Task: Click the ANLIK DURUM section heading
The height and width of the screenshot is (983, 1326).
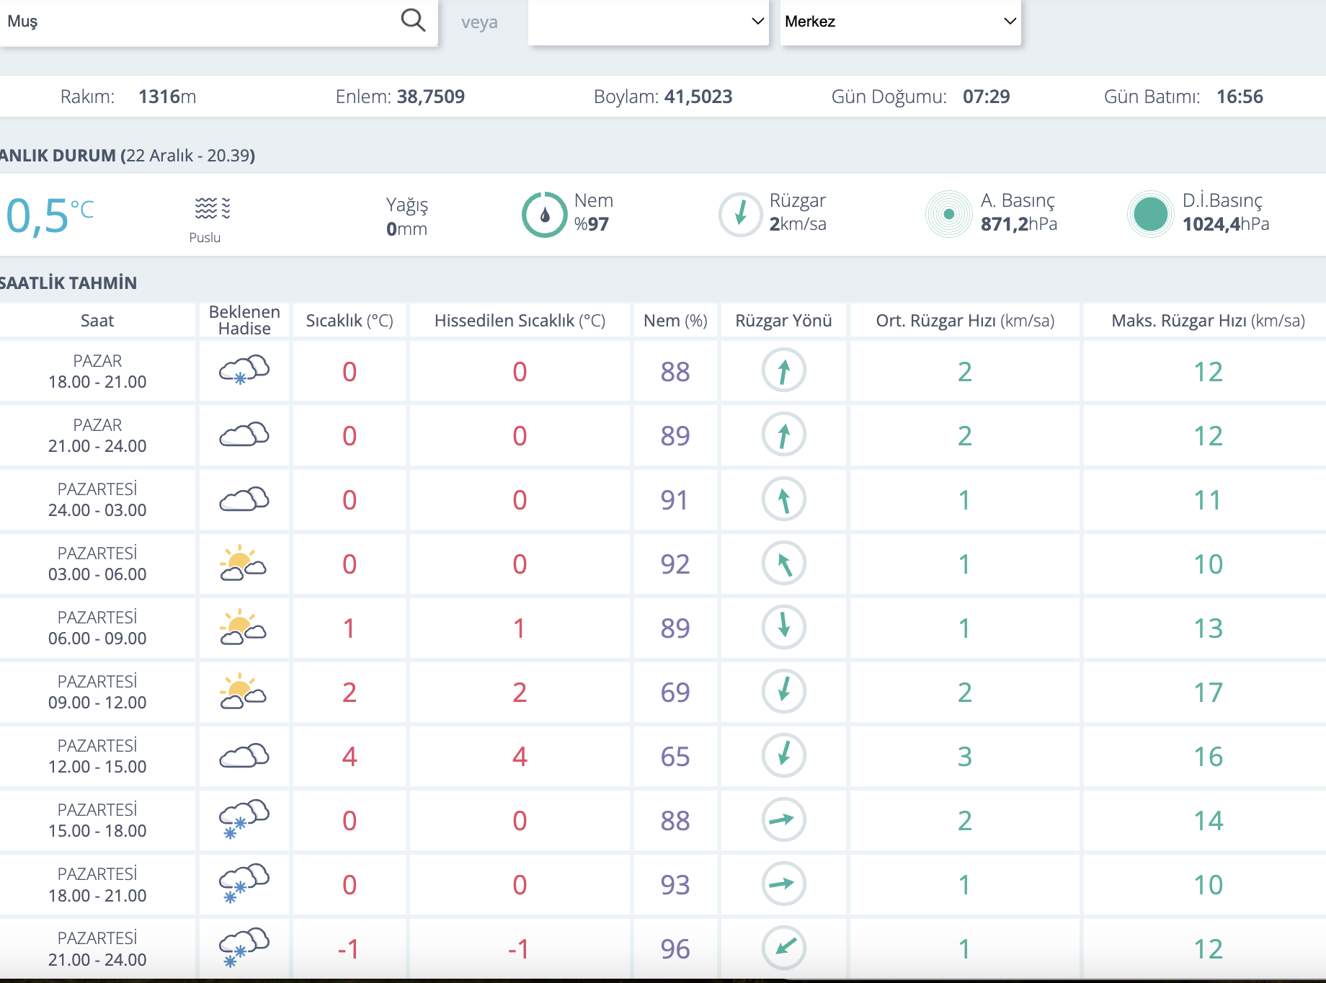Action: tap(128, 156)
